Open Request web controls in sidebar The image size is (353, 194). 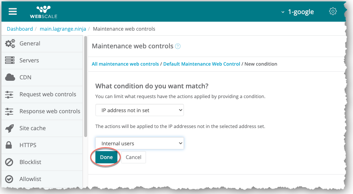coord(48,94)
